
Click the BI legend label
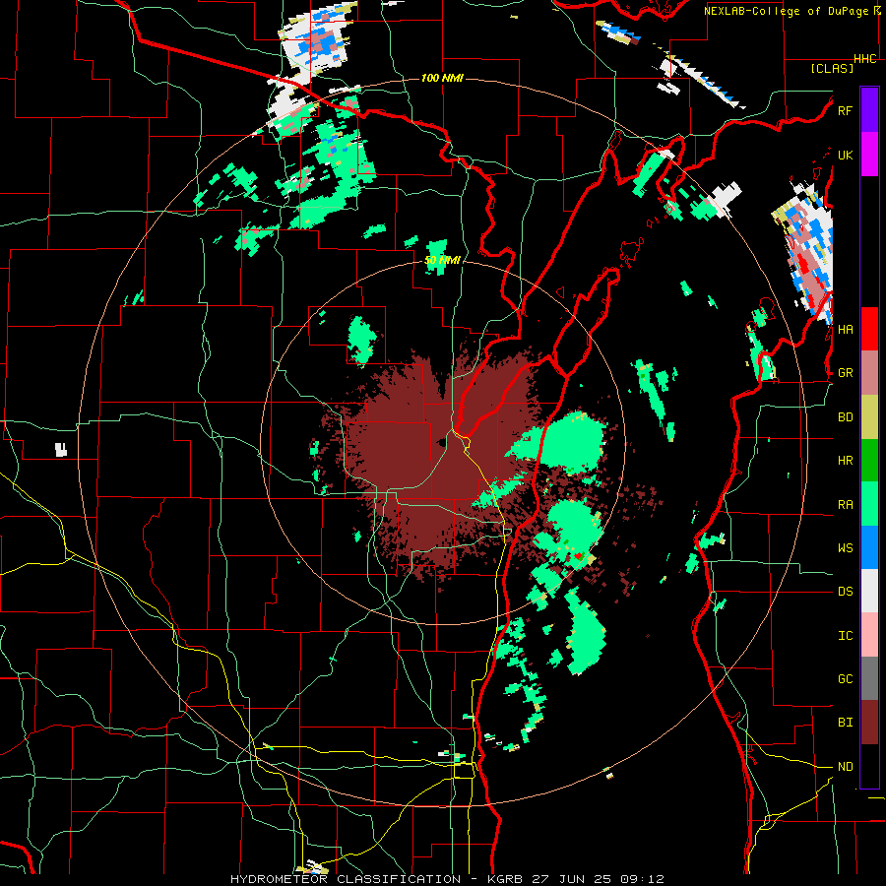[845, 723]
